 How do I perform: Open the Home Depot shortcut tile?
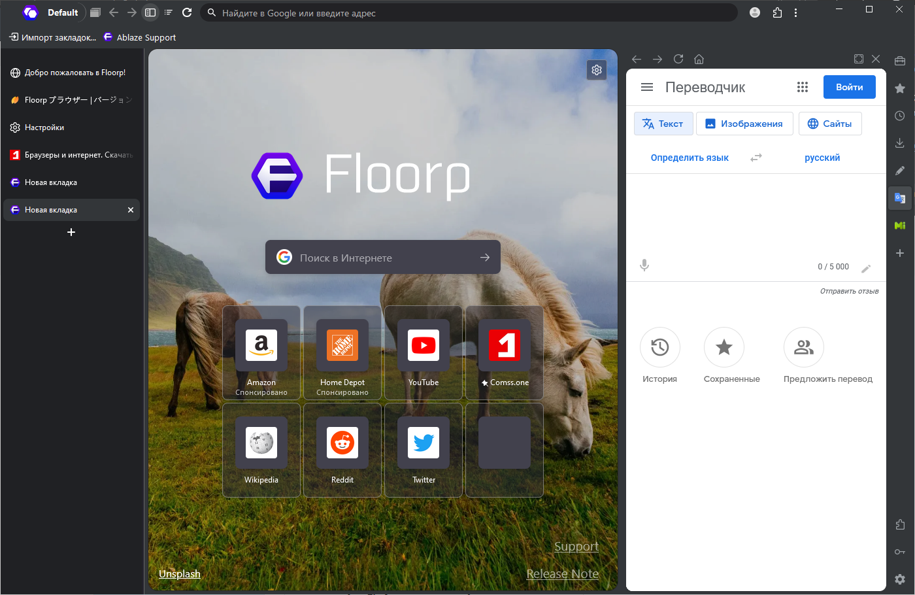342,353
